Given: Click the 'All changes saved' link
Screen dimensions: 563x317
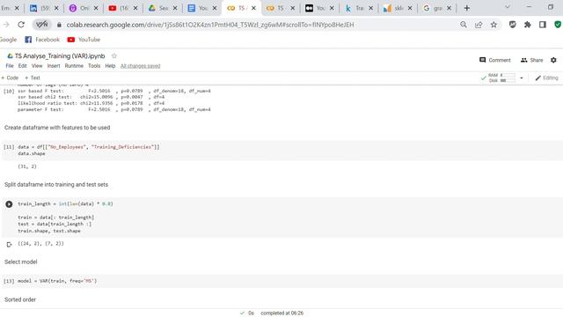Looking at the screenshot, I should [x=141, y=66].
